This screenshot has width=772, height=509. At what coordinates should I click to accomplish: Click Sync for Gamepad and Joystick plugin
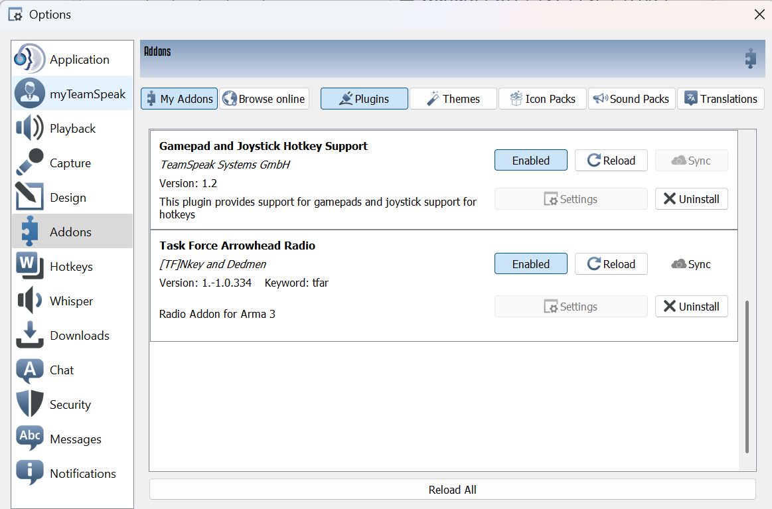(691, 161)
